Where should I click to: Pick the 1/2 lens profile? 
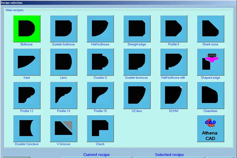coord(137,95)
